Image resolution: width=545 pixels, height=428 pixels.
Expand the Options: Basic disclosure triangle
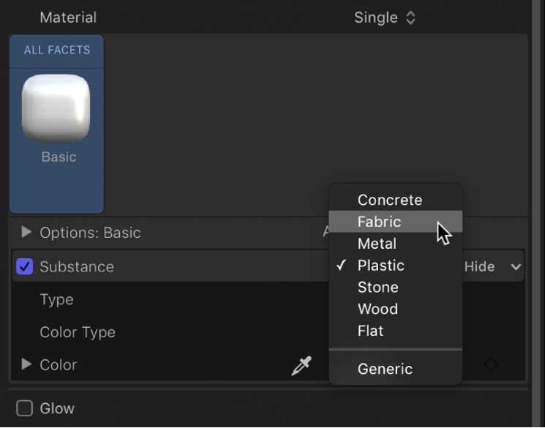pos(26,233)
